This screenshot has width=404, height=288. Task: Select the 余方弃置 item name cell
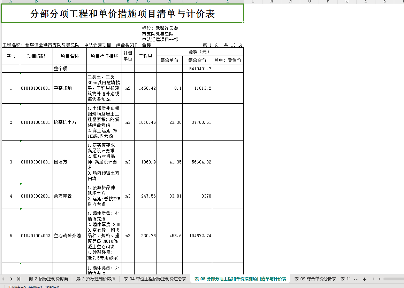pos(70,196)
